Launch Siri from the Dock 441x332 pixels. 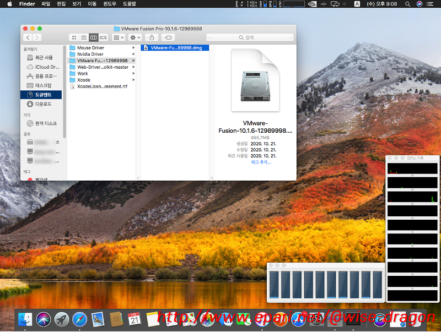click(x=44, y=320)
